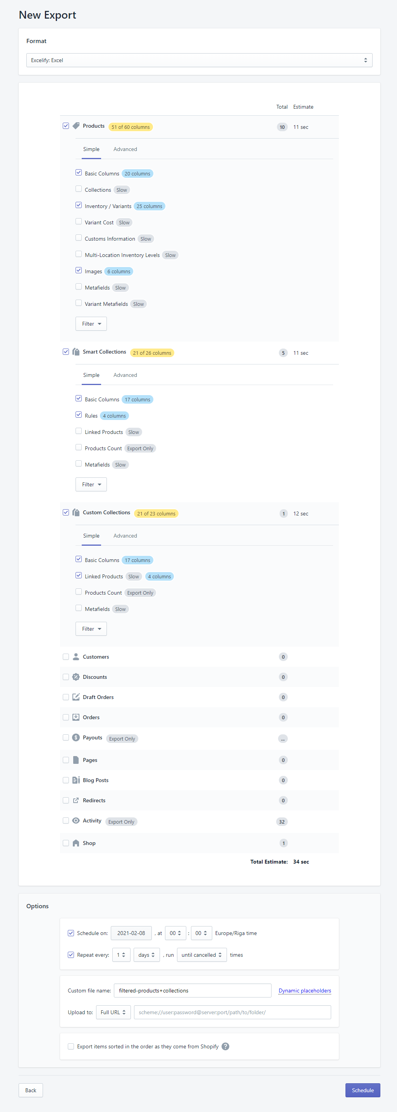Switch to Advanced tab for Smart Collections
The width and height of the screenshot is (397, 1112).
[x=125, y=375]
